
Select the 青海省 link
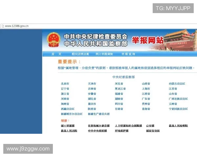[x=146, y=109]
